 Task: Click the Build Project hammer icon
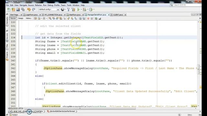(68, 9)
